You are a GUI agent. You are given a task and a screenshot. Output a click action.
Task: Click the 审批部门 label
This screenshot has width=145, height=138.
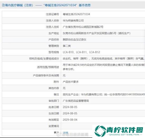coord(54,101)
